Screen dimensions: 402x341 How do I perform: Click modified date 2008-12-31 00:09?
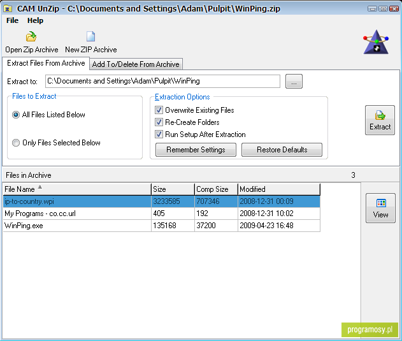click(266, 201)
